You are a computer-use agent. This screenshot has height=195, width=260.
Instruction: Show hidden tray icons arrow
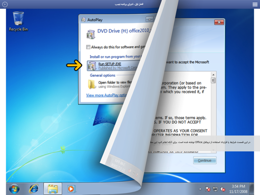(x=200, y=189)
